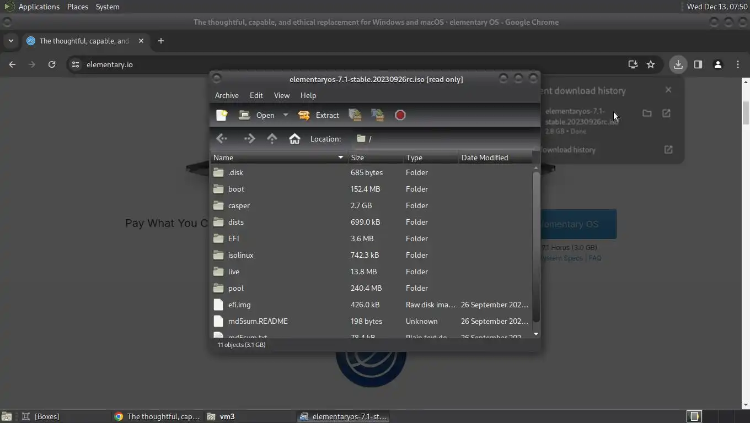Image resolution: width=750 pixels, height=423 pixels.
Task: Open the Help menu in archive manager
Action: pos(308,95)
